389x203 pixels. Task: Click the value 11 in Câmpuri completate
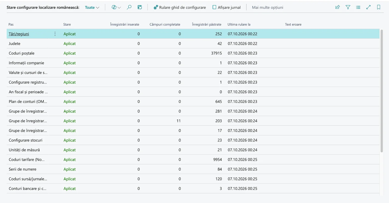tap(179, 121)
